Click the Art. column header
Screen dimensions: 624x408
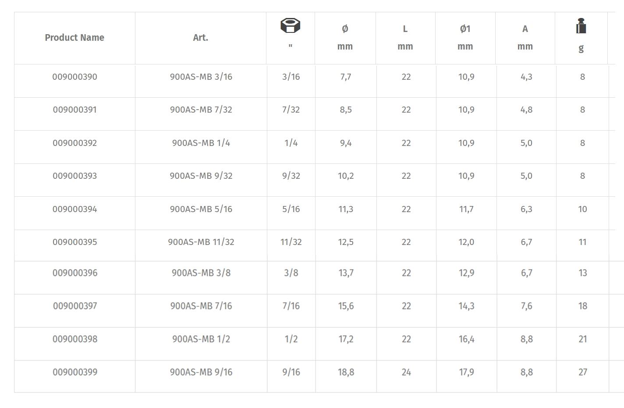200,38
